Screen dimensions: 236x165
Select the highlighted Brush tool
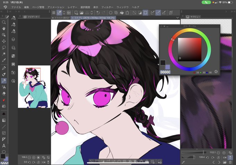pyautogui.click(x=4, y=81)
